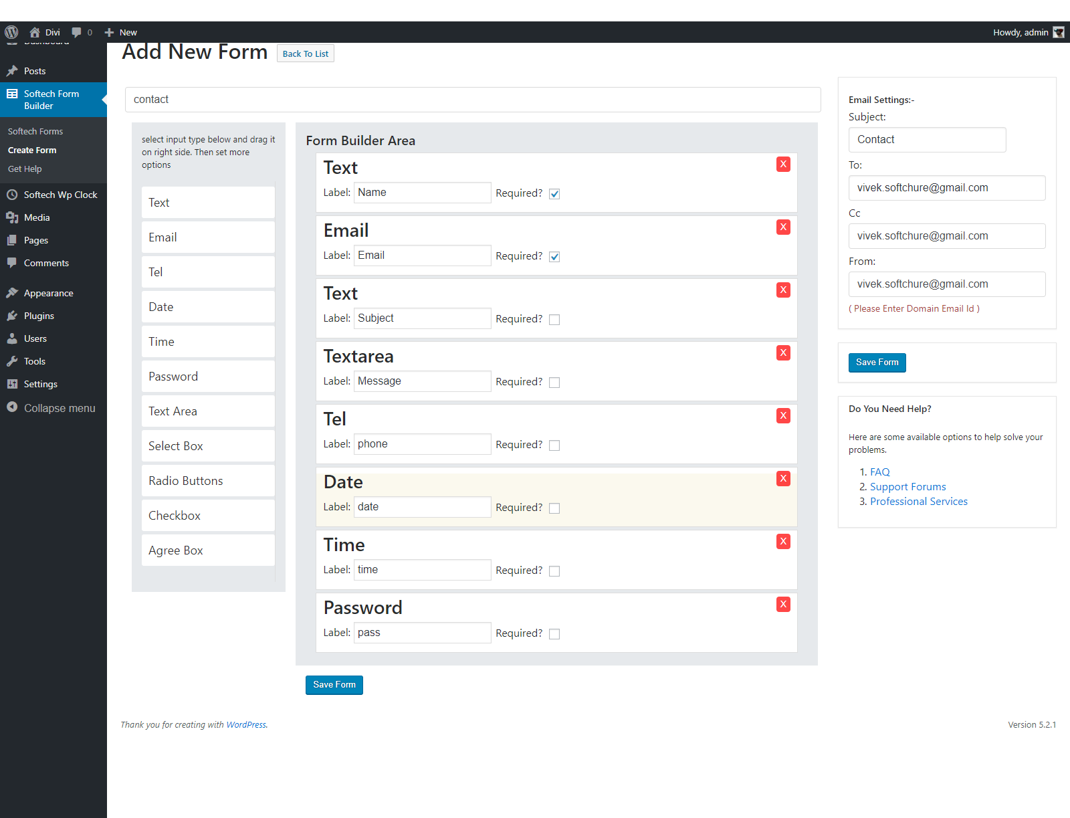This screenshot has height=818, width=1070.
Task: Select Text Area input type
Action: point(208,411)
